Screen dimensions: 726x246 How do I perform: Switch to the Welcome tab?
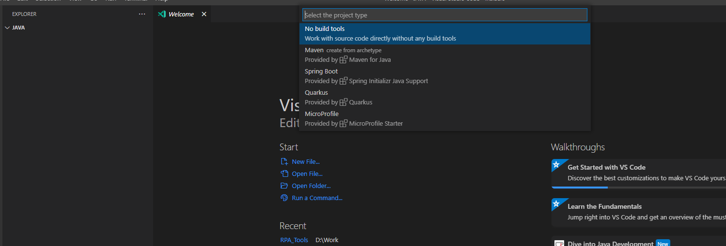tap(181, 14)
